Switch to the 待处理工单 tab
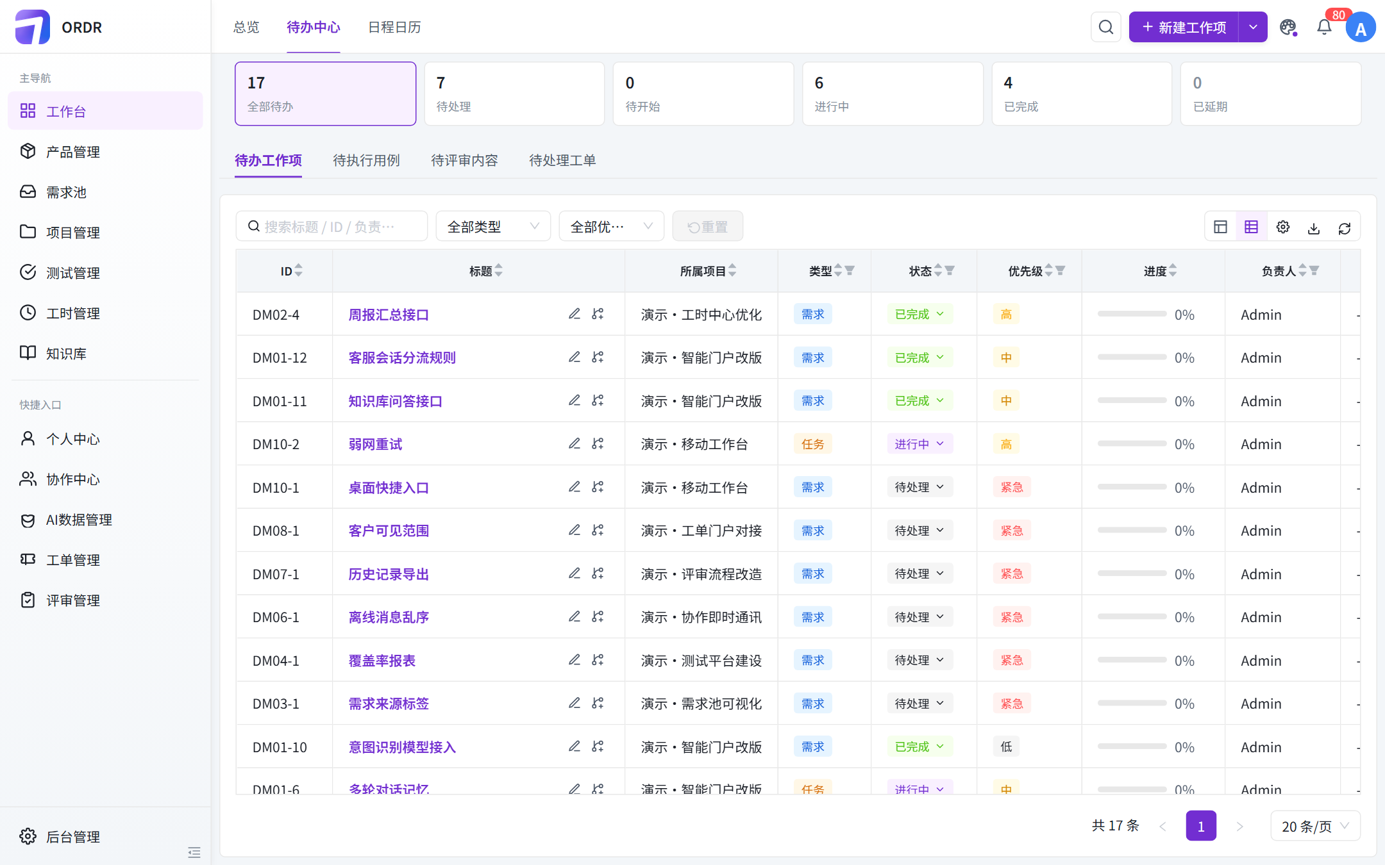Image resolution: width=1385 pixels, height=865 pixels. (562, 160)
